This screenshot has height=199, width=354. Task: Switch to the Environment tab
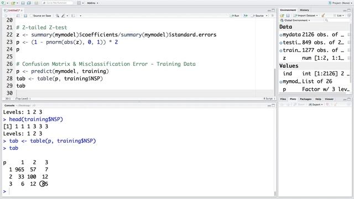coord(288,10)
